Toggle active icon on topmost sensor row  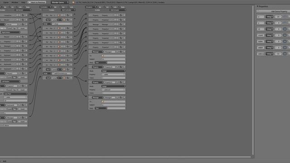click(x=23, y=15)
